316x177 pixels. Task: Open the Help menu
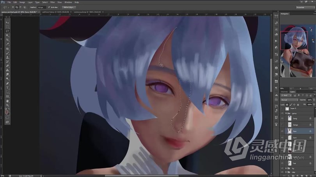click(x=77, y=2)
